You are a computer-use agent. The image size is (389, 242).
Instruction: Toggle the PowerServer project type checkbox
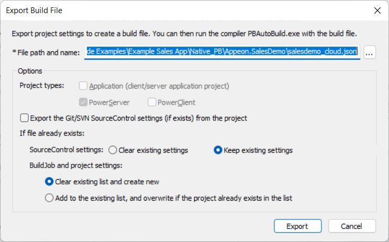click(x=83, y=102)
